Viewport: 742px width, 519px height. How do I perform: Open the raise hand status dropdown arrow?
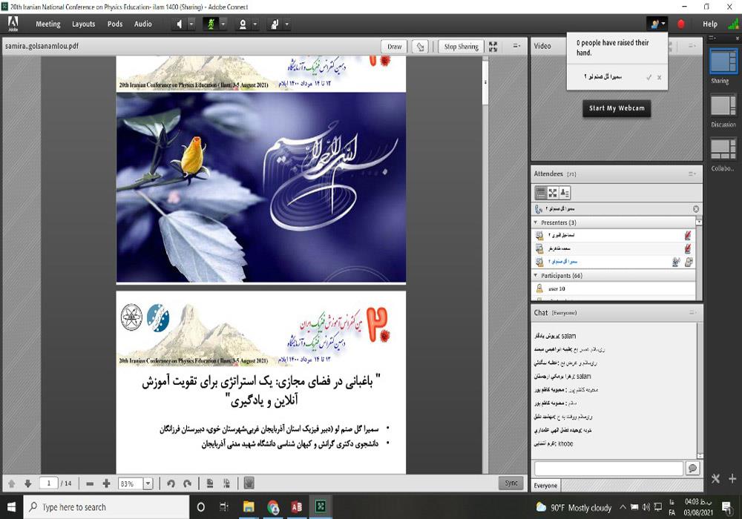coord(288,24)
